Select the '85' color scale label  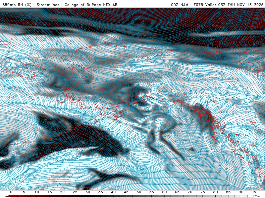(228, 192)
